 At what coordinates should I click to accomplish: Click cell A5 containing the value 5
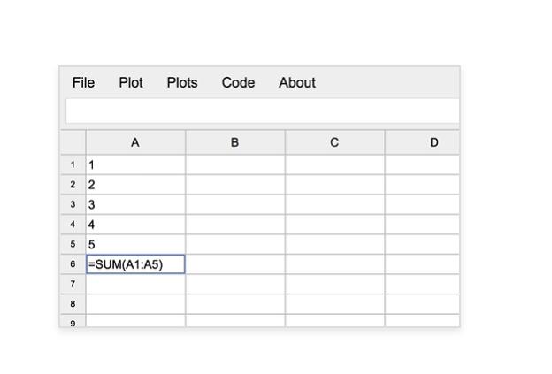point(135,244)
